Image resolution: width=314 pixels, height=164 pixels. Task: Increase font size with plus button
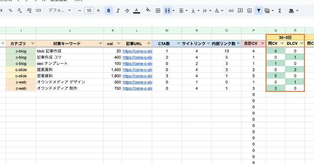pyautogui.click(x=98, y=10)
